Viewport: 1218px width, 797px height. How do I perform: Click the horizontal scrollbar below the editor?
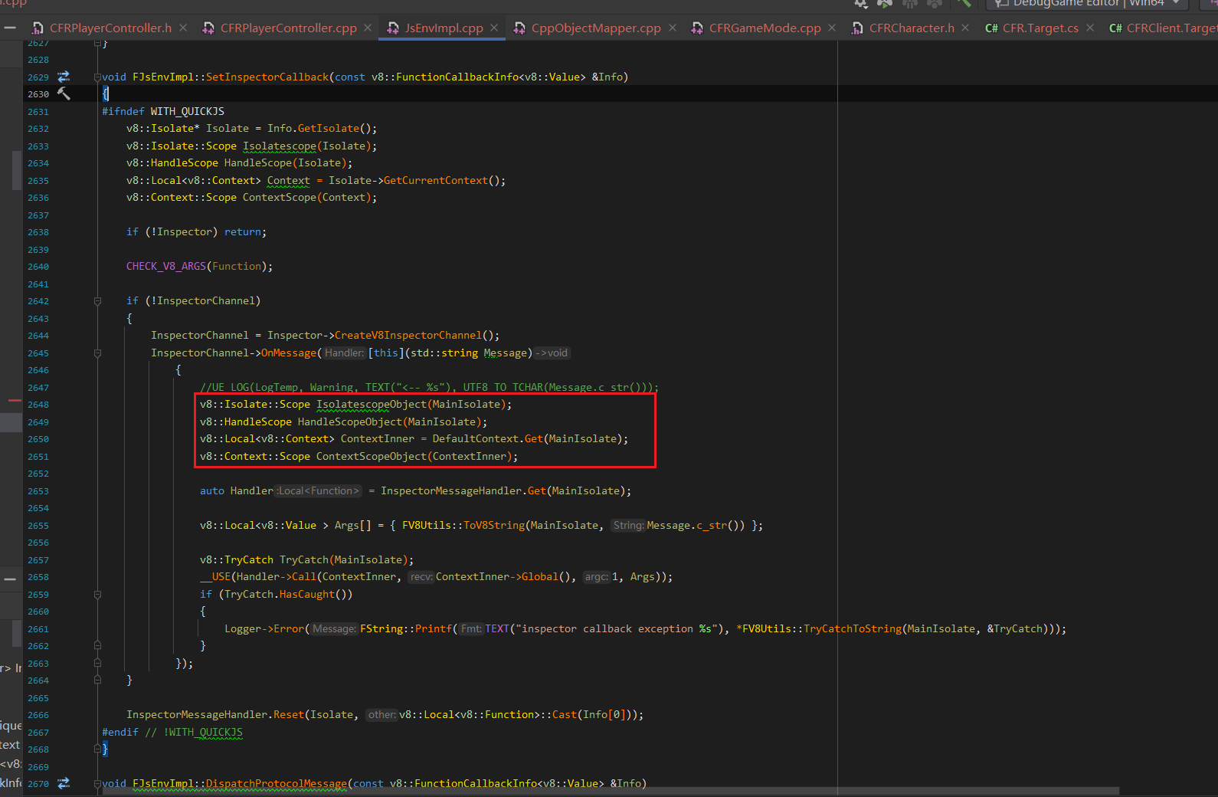coord(611,791)
